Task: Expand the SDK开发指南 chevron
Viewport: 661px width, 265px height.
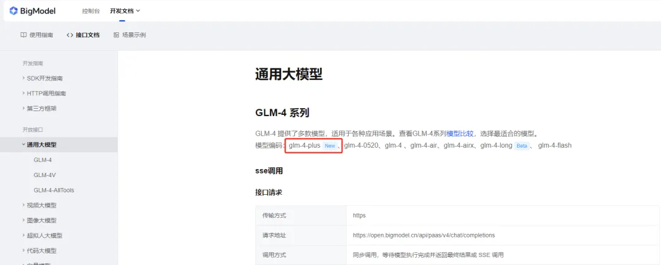Action: 24,78
